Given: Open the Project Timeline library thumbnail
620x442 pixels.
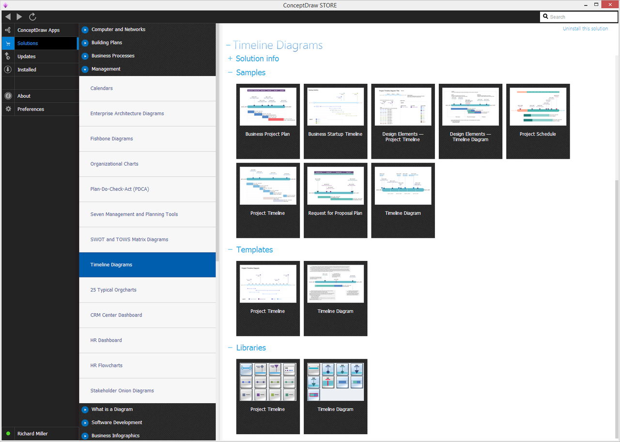Looking at the screenshot, I should [268, 396].
